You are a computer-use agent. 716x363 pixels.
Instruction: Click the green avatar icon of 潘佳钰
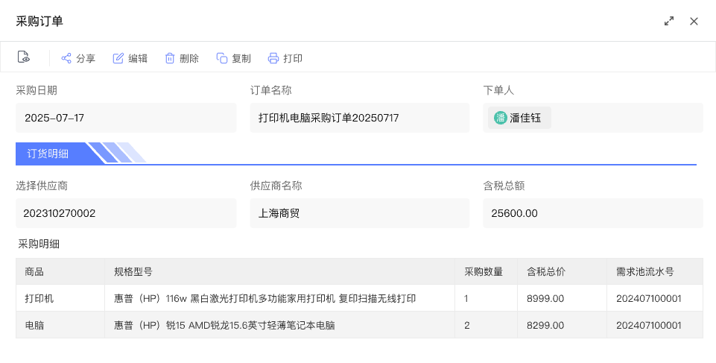pos(501,118)
